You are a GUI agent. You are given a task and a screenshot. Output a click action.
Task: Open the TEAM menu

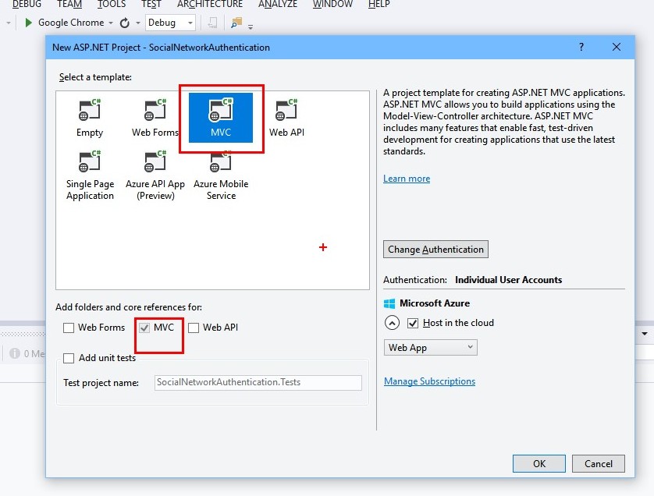(x=69, y=4)
